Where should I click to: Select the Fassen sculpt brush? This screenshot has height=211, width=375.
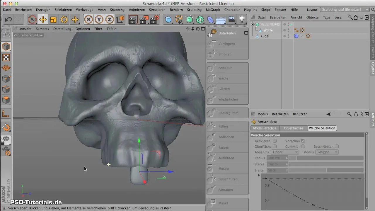228,147
